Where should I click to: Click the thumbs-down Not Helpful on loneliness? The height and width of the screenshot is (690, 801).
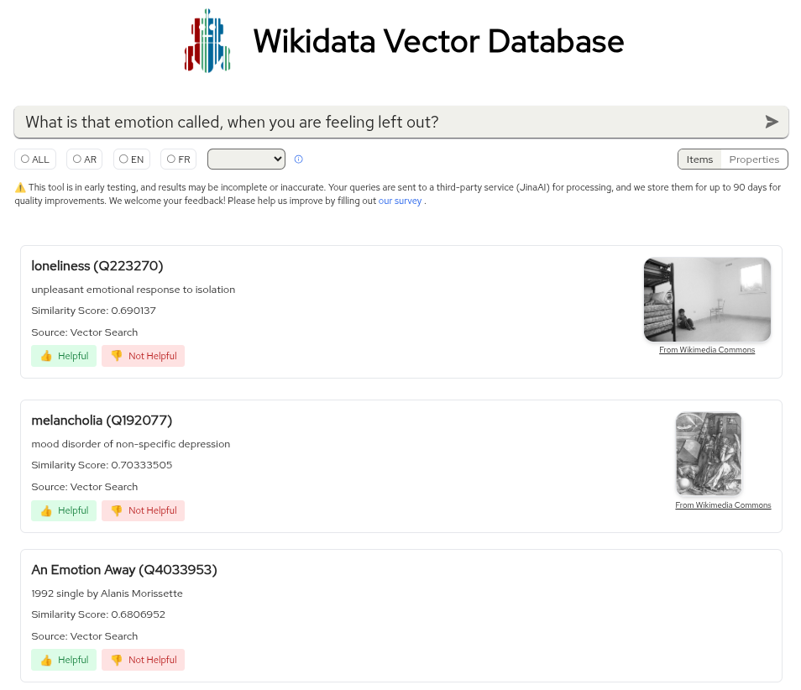143,356
